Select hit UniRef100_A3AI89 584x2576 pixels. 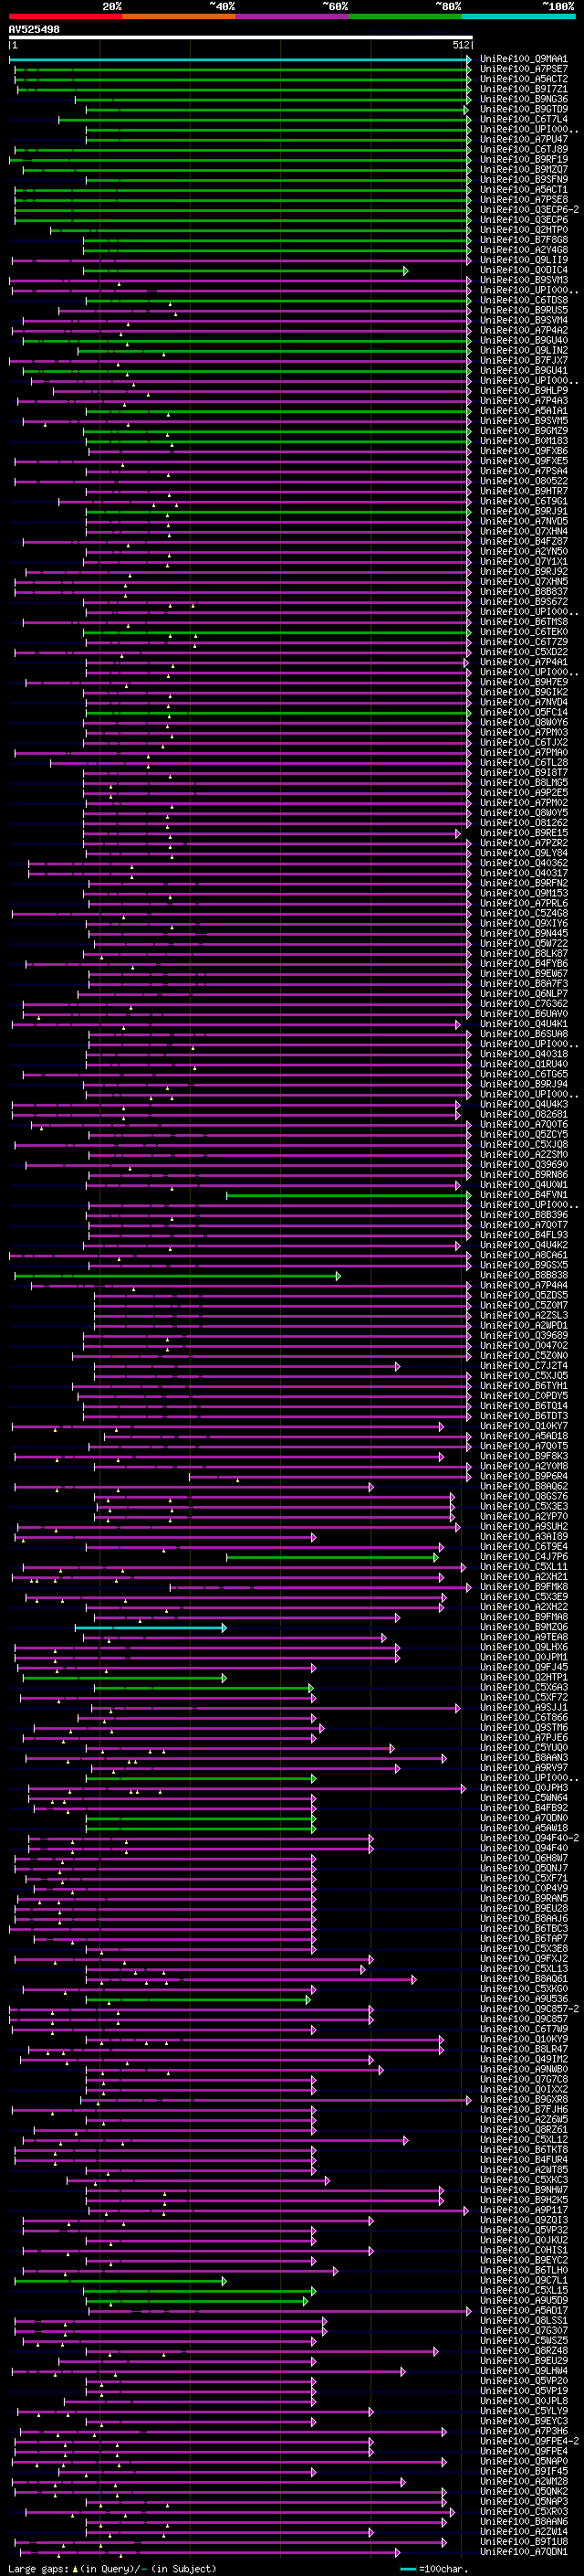tap(523, 1536)
